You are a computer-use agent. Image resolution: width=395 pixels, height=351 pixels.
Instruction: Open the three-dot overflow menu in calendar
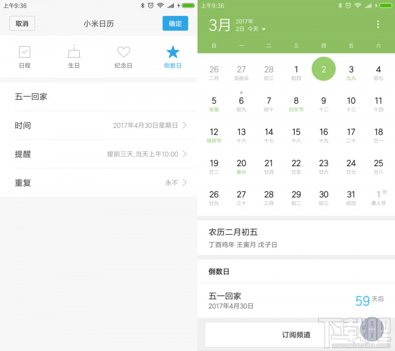point(378,24)
